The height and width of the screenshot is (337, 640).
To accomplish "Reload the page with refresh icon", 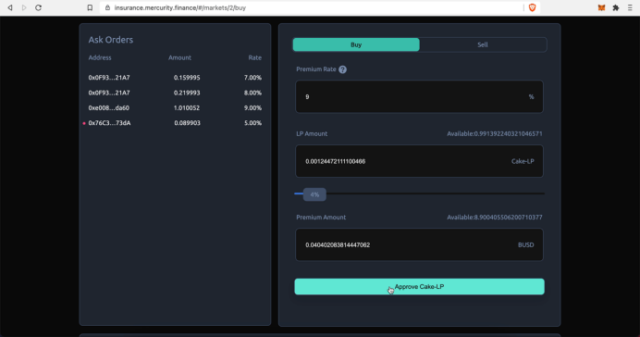I will click(38, 7).
